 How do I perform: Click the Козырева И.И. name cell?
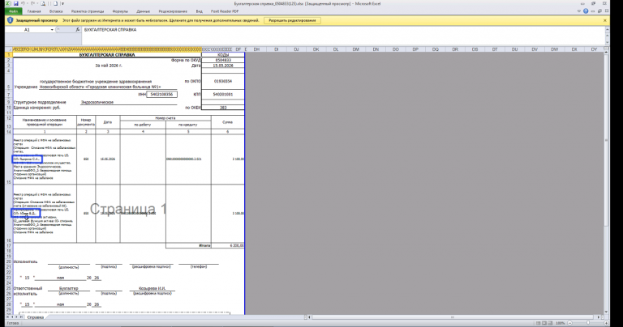coord(153,288)
